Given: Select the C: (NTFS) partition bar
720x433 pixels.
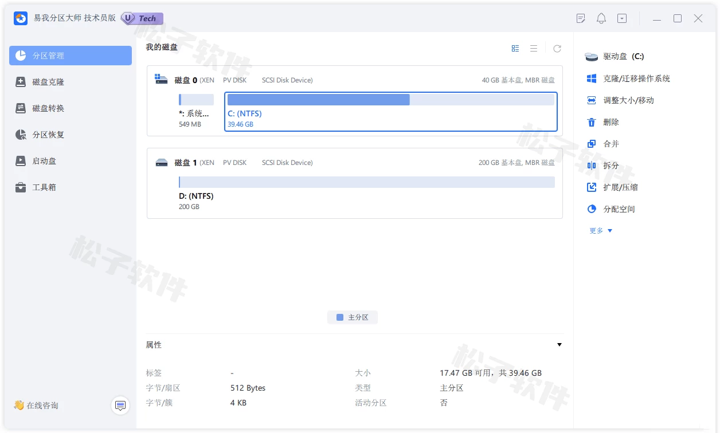Looking at the screenshot, I should 391,100.
